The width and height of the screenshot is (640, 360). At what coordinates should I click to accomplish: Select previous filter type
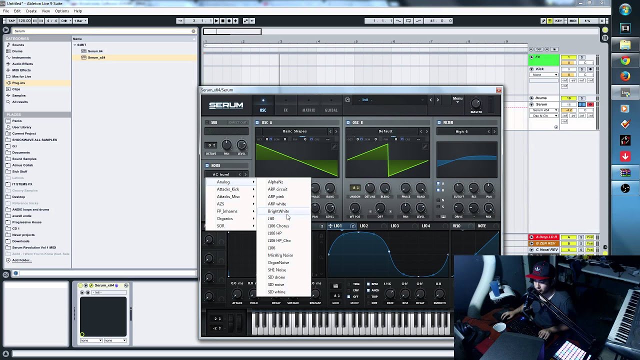tap(488, 131)
